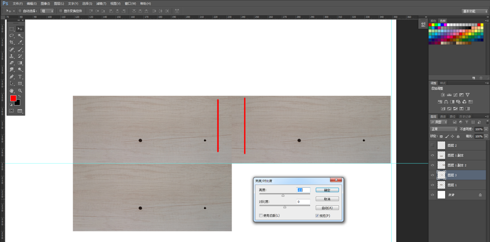Select the Crop tool

pos(12,42)
